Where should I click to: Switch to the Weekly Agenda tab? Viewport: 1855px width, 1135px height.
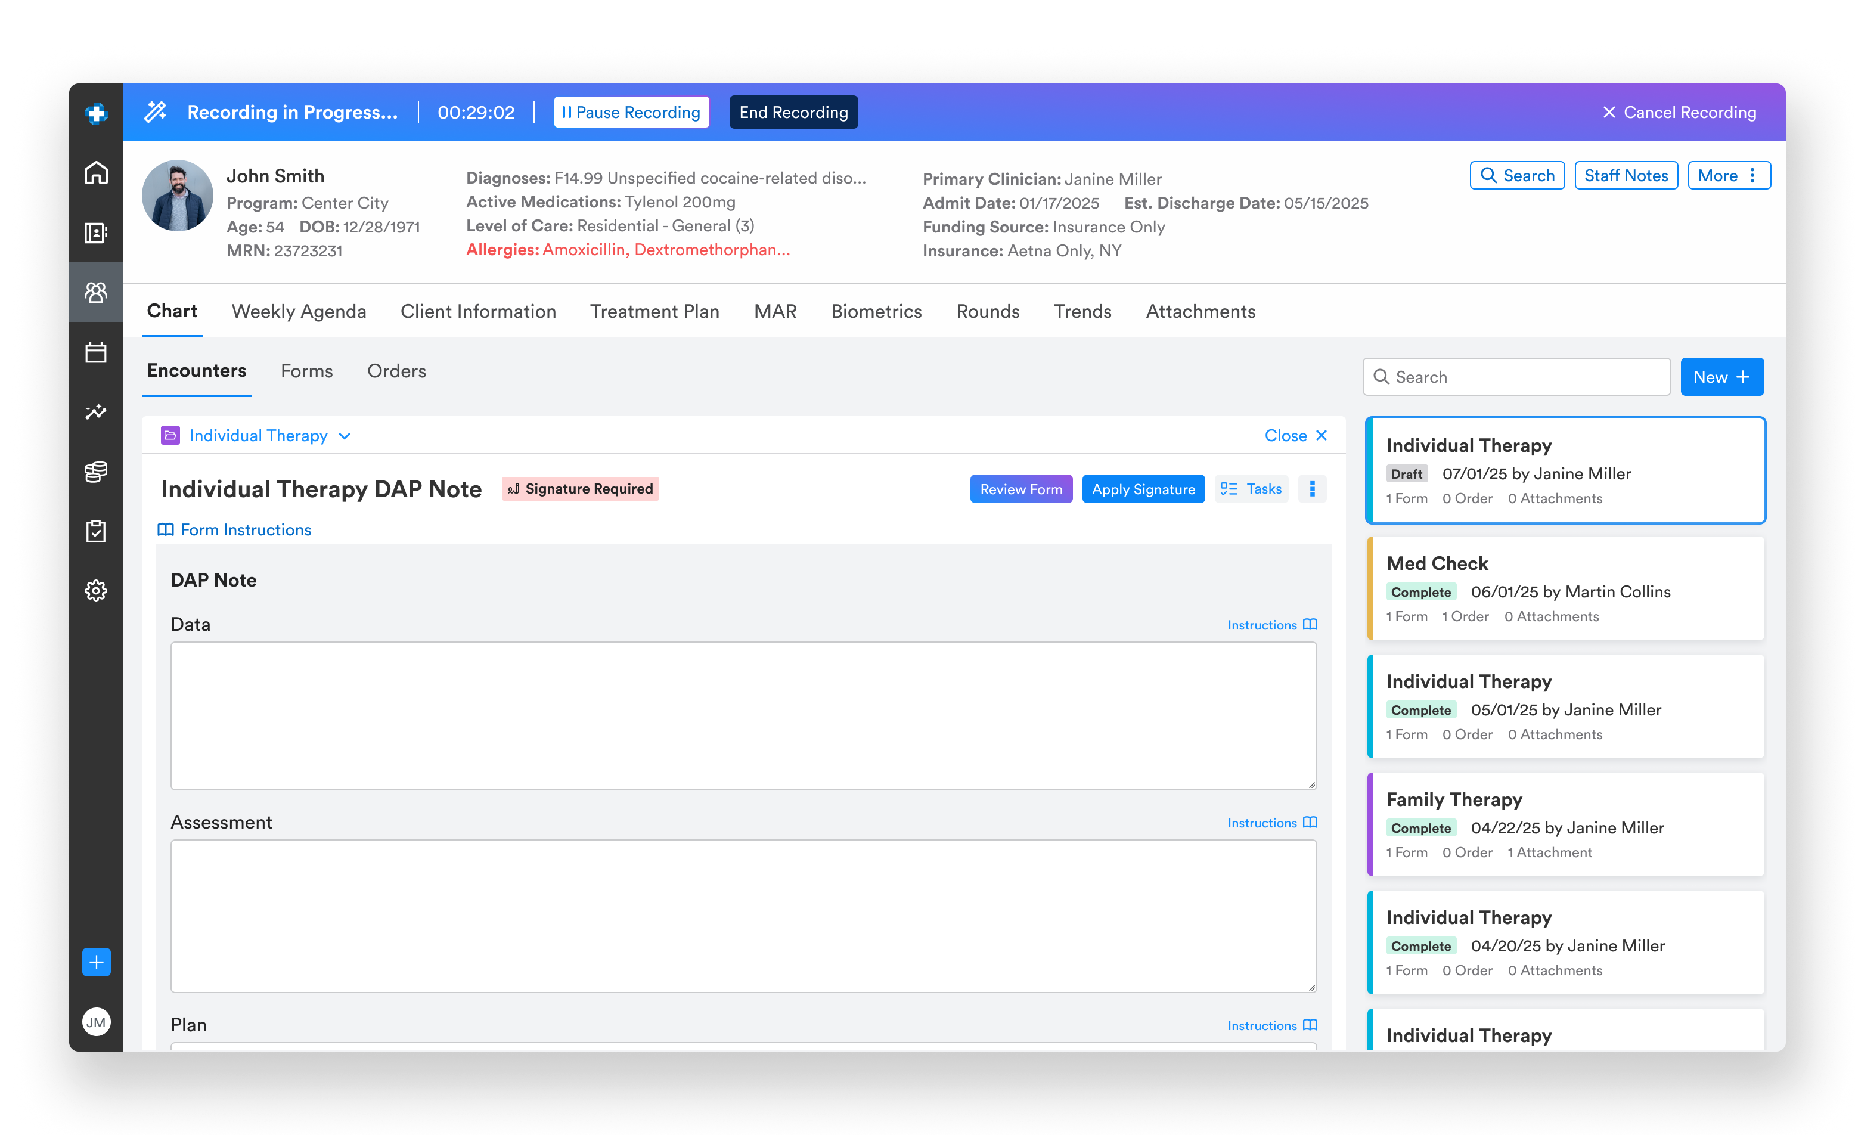[299, 311]
